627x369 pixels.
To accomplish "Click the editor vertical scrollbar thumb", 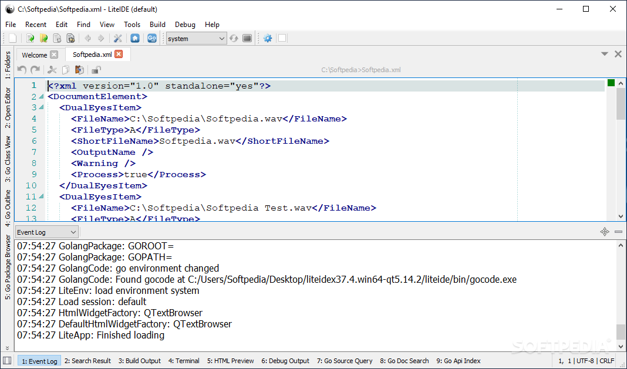I will point(621,104).
